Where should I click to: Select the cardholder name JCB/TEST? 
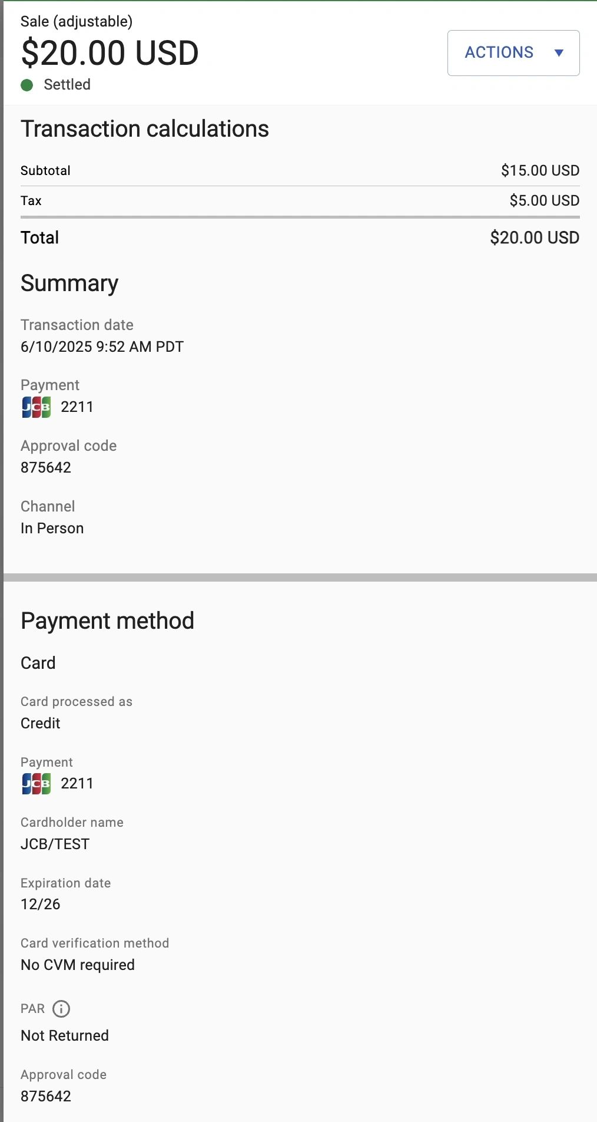(x=55, y=844)
